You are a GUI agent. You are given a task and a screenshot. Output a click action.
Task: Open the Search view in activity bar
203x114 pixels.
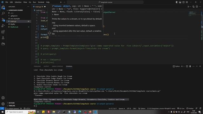[3, 13]
